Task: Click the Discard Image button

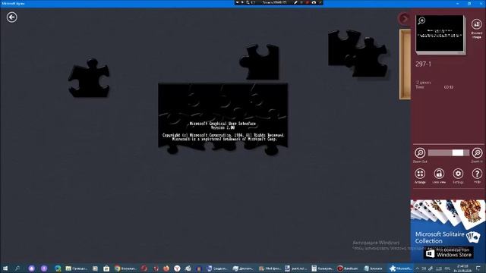Action: [476, 24]
